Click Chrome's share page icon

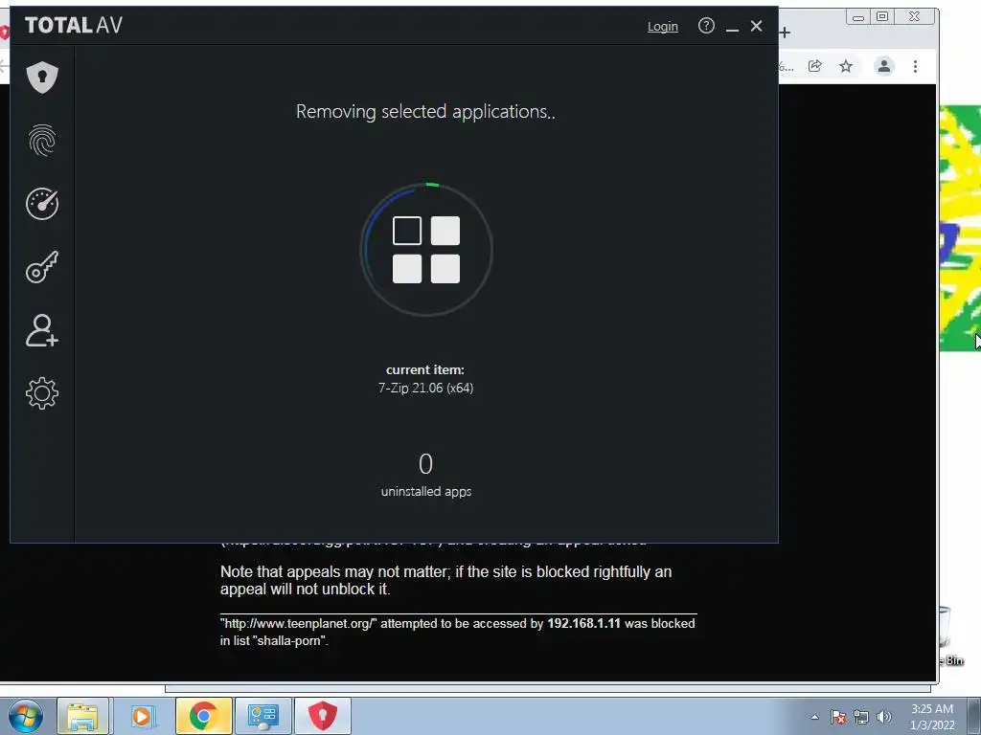click(x=814, y=66)
